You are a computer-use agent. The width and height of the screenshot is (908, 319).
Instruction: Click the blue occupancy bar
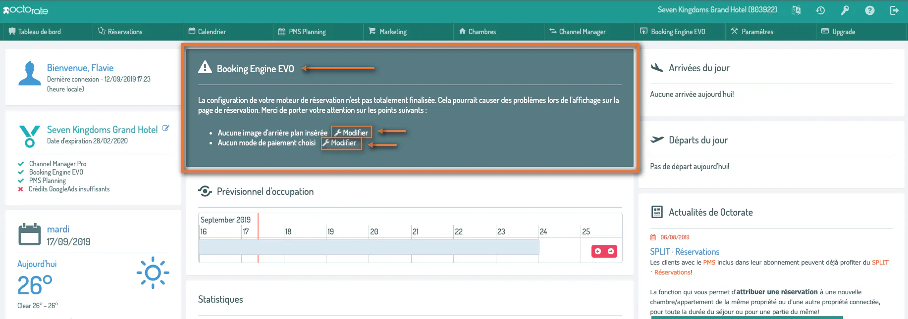[369, 247]
